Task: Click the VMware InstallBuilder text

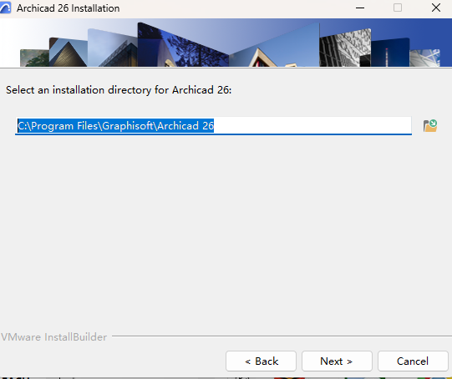Action: click(54, 337)
